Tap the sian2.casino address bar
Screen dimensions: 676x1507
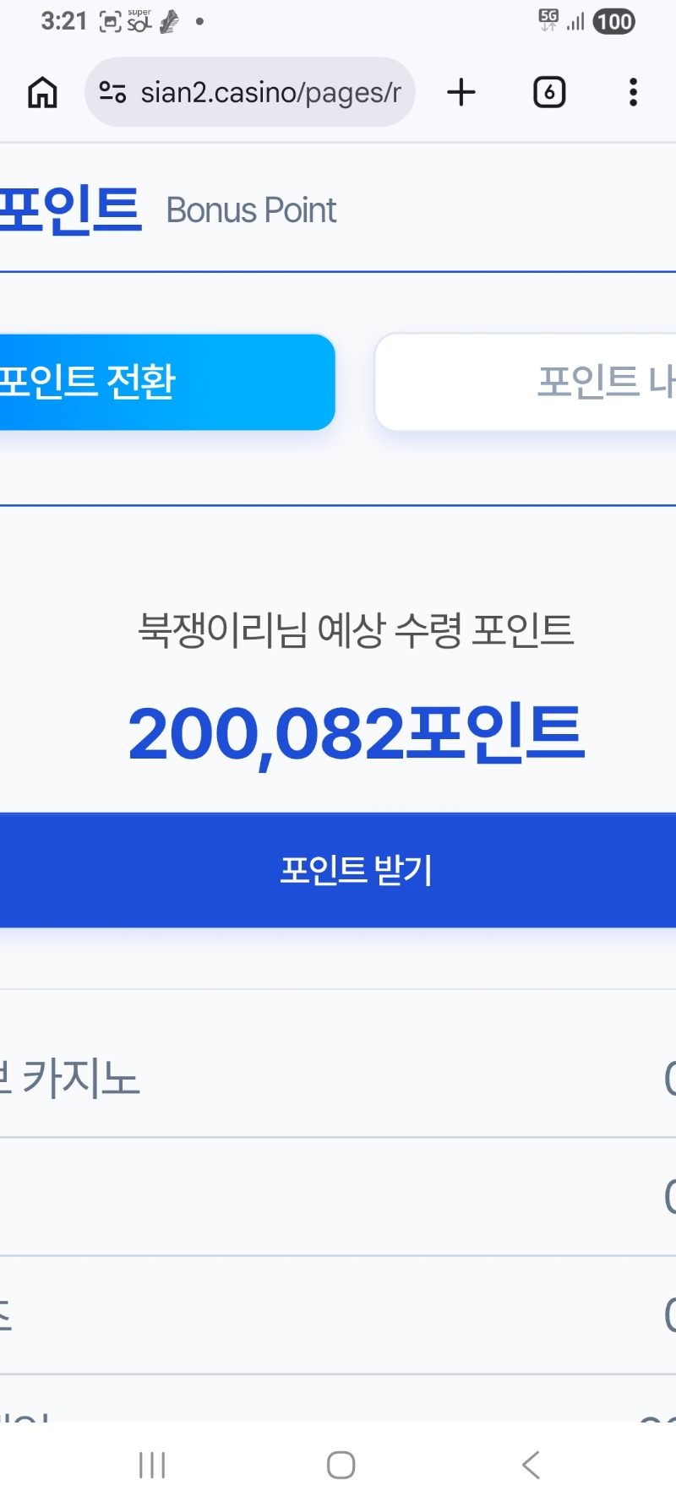[x=250, y=92]
